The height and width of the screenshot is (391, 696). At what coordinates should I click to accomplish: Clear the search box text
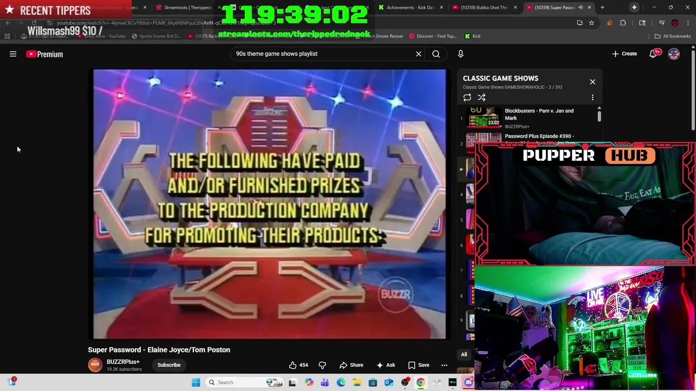point(419,54)
